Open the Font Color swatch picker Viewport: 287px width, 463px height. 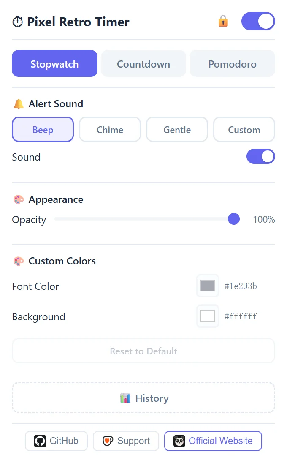tap(208, 286)
